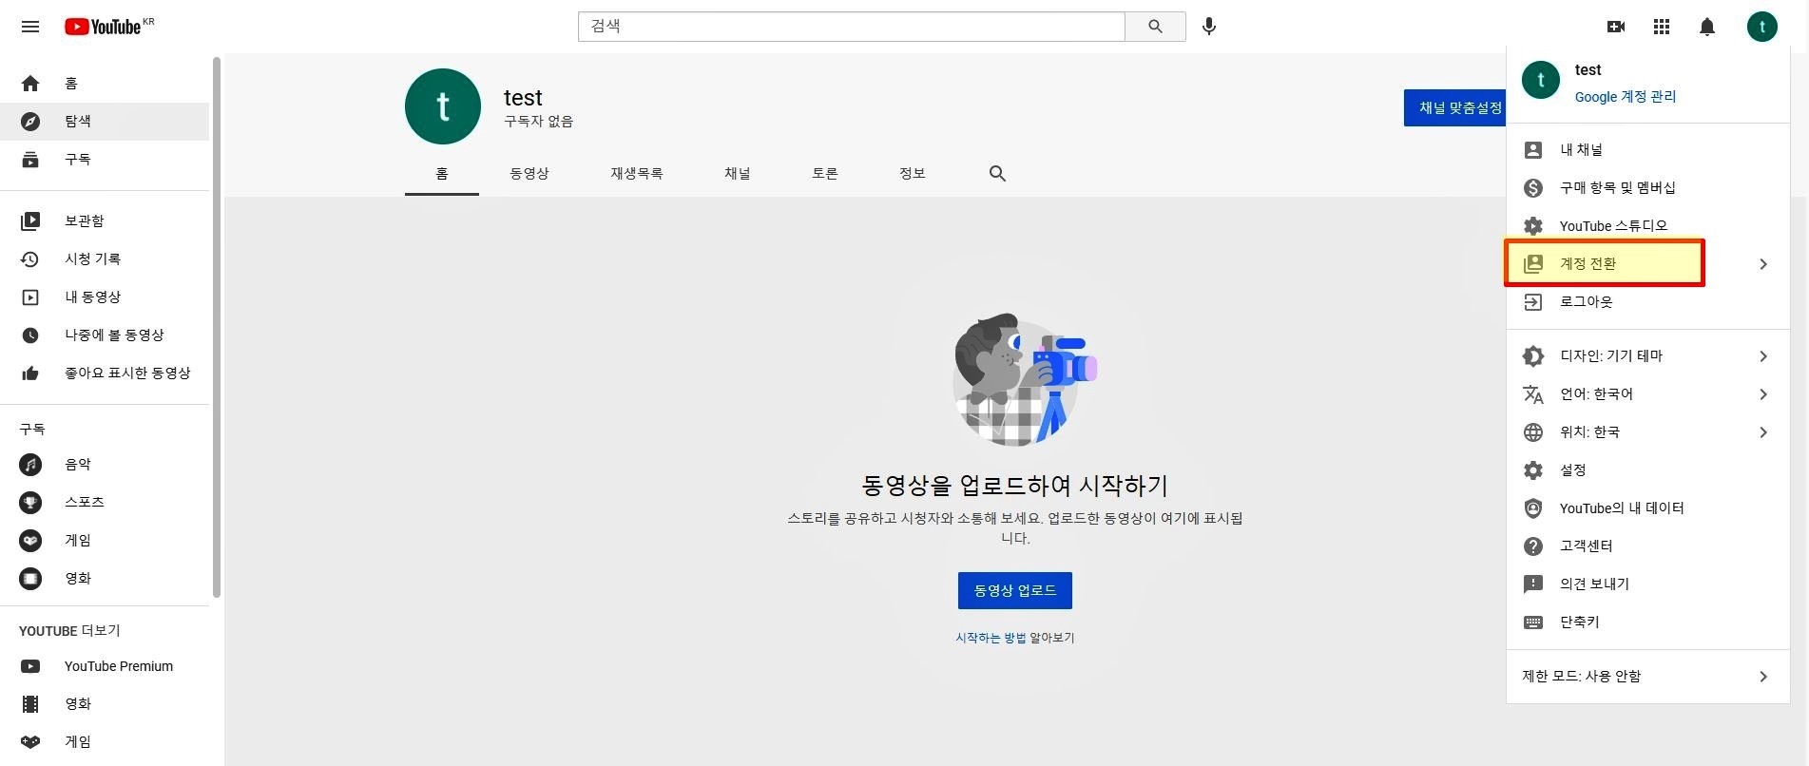Click the 홈 home icon in sidebar
This screenshot has width=1809, height=766.
click(x=30, y=84)
